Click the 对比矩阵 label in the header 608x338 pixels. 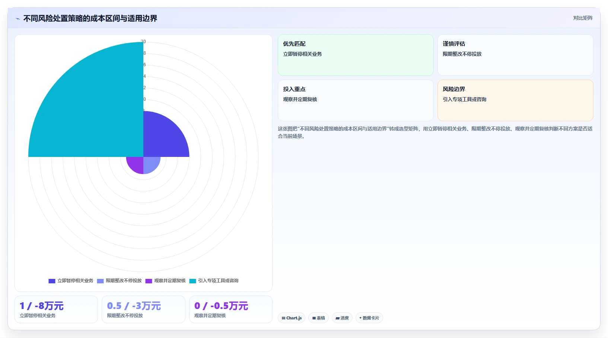[x=583, y=18]
